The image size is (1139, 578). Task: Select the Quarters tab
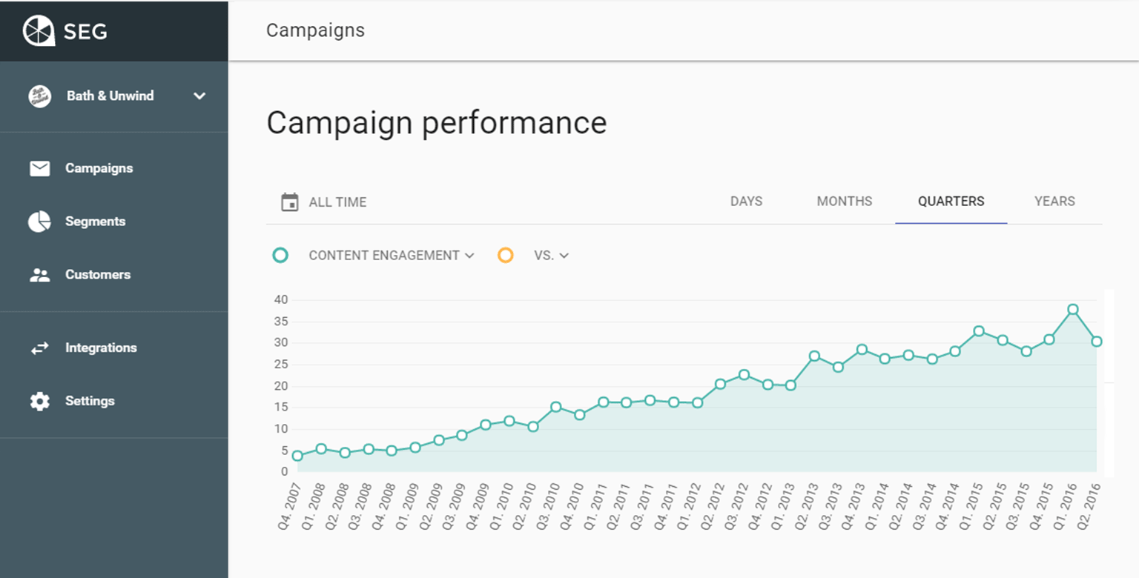951,202
